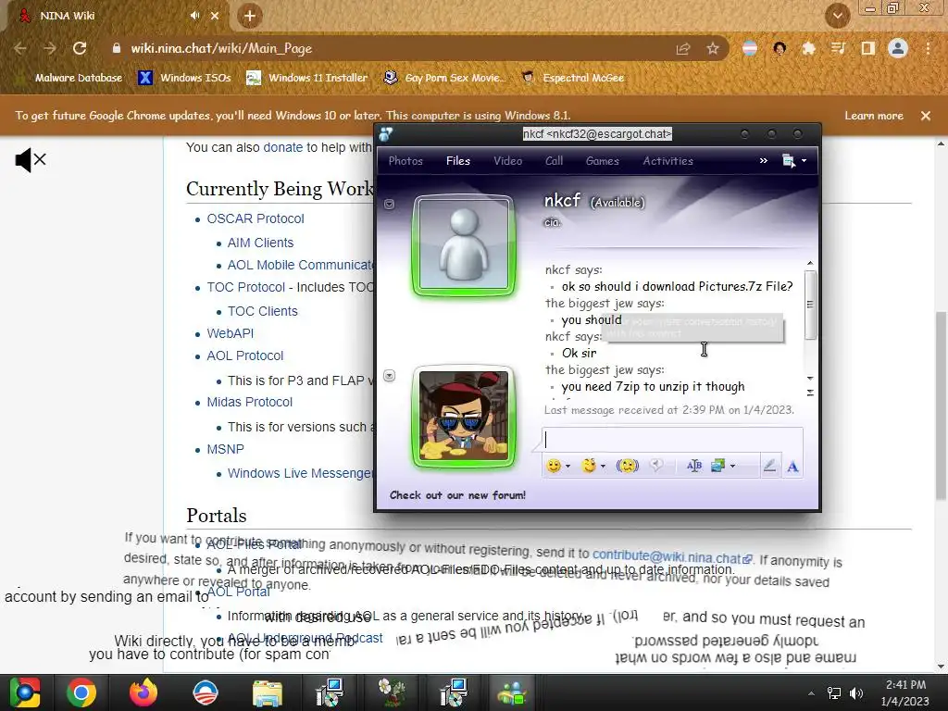948x711 pixels.
Task: Switch to handwriting pen mode
Action: tap(769, 466)
